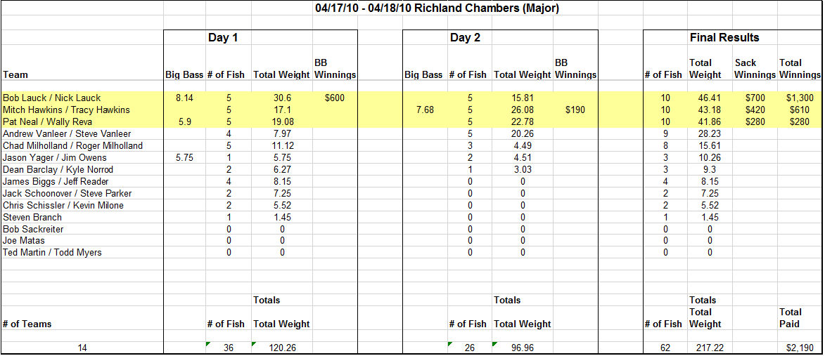
Task: Click the $190 BB Winnings cell
Action: click(575, 110)
